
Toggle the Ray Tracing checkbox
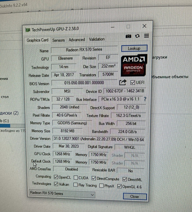(x=75, y=184)
